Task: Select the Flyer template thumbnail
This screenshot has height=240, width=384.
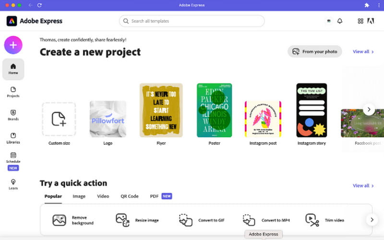Action: (x=161, y=110)
